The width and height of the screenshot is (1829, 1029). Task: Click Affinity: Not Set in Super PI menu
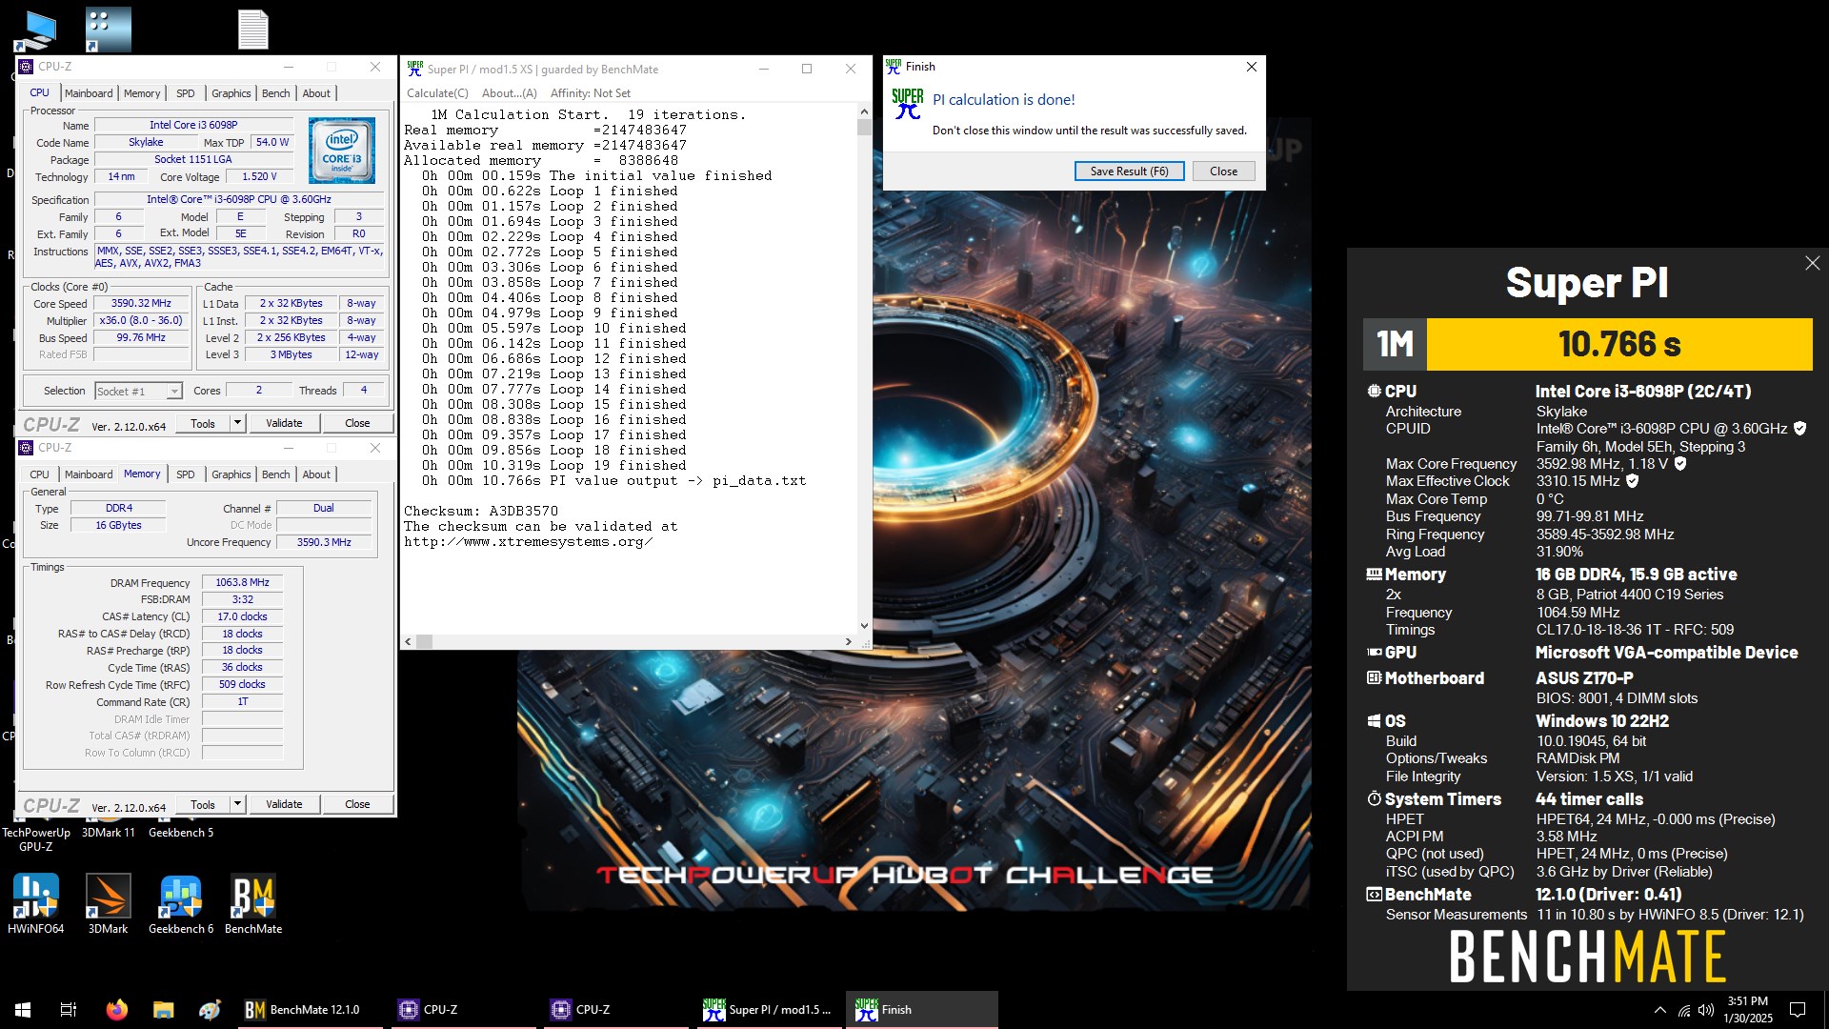tap(591, 93)
